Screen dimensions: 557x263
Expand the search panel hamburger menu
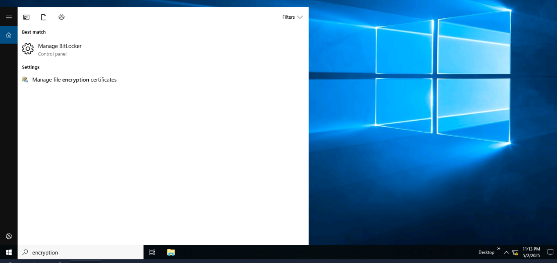click(x=9, y=17)
